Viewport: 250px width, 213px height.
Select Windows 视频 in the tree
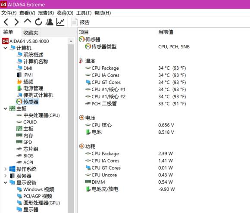tap(39, 189)
